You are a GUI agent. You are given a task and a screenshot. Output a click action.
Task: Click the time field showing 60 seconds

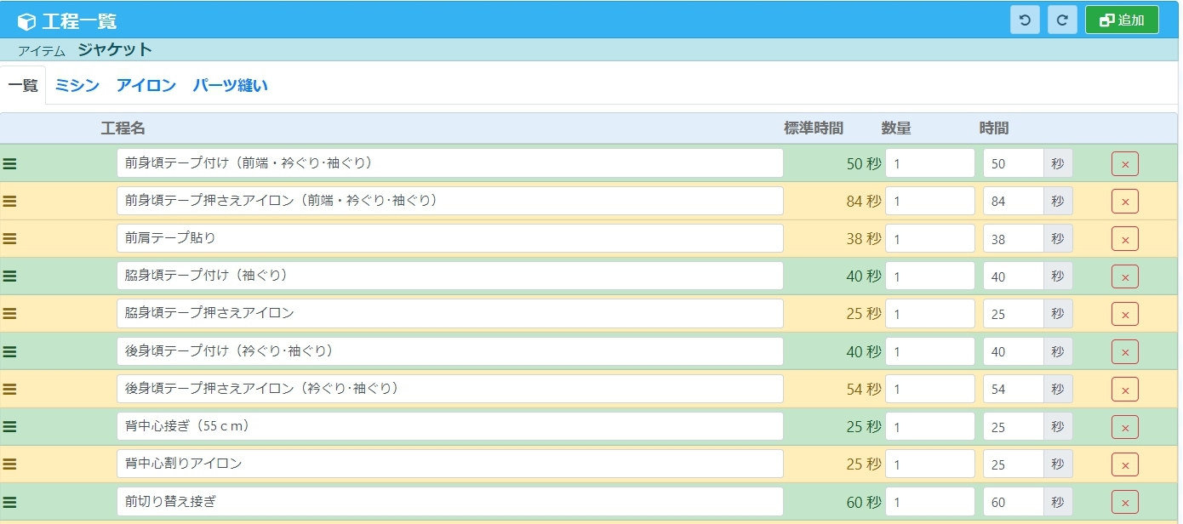pyautogui.click(x=1013, y=502)
